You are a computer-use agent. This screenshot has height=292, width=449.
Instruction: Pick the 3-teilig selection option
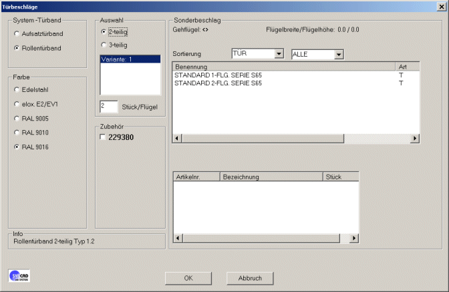103,45
